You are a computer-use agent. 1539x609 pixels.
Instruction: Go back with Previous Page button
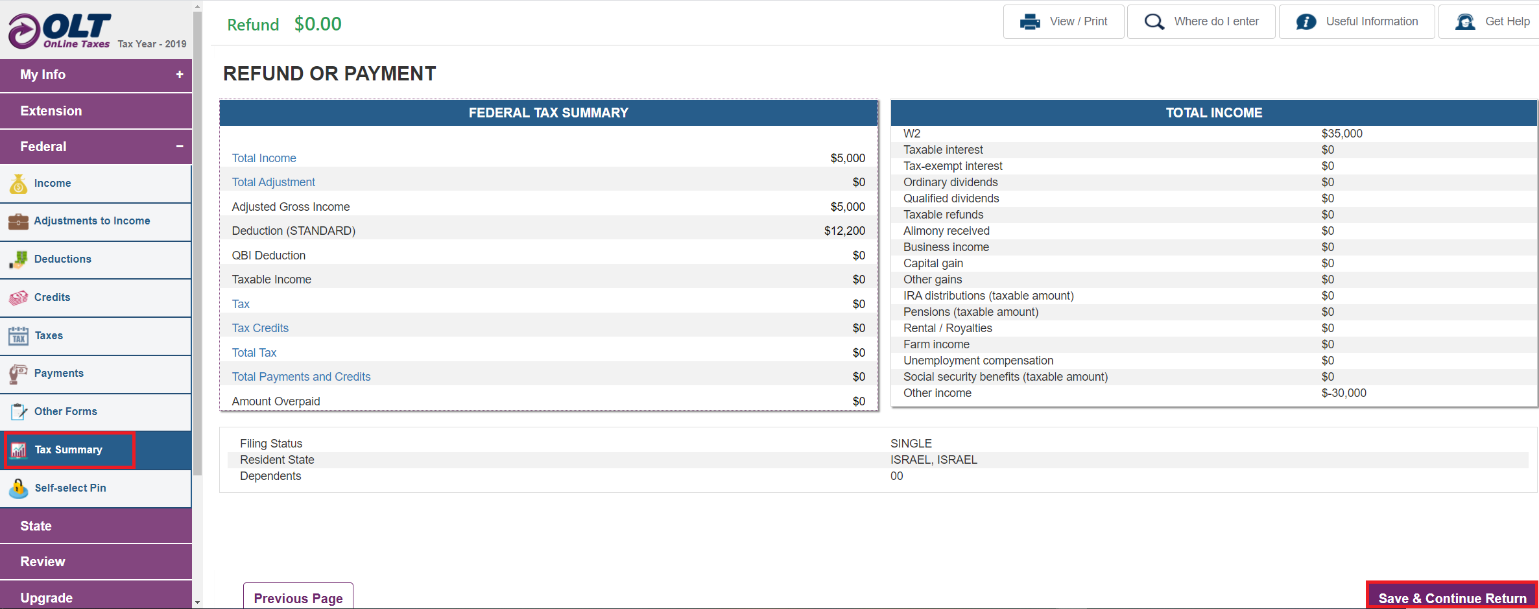298,597
